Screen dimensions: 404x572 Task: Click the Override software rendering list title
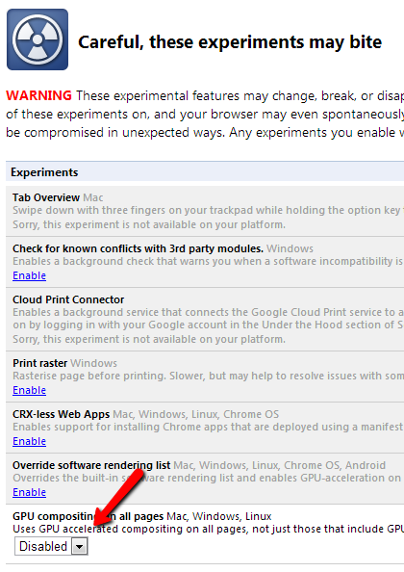(x=91, y=465)
